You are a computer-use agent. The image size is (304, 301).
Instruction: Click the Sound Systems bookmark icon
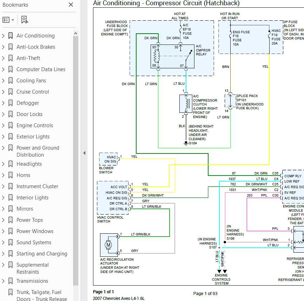11,243
